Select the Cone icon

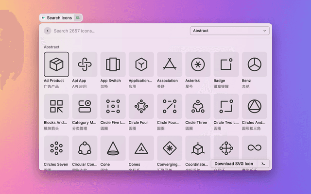pyautogui.click(x=113, y=148)
